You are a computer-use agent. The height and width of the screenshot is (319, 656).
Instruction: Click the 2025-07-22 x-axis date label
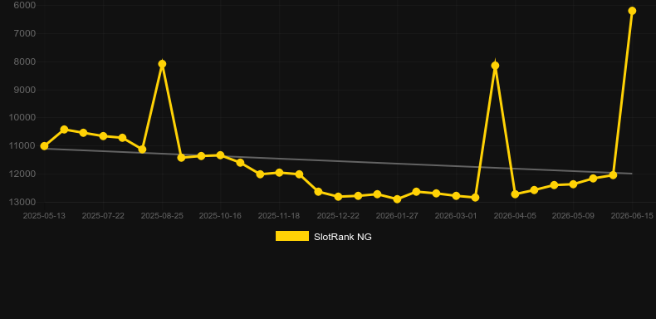coord(103,216)
